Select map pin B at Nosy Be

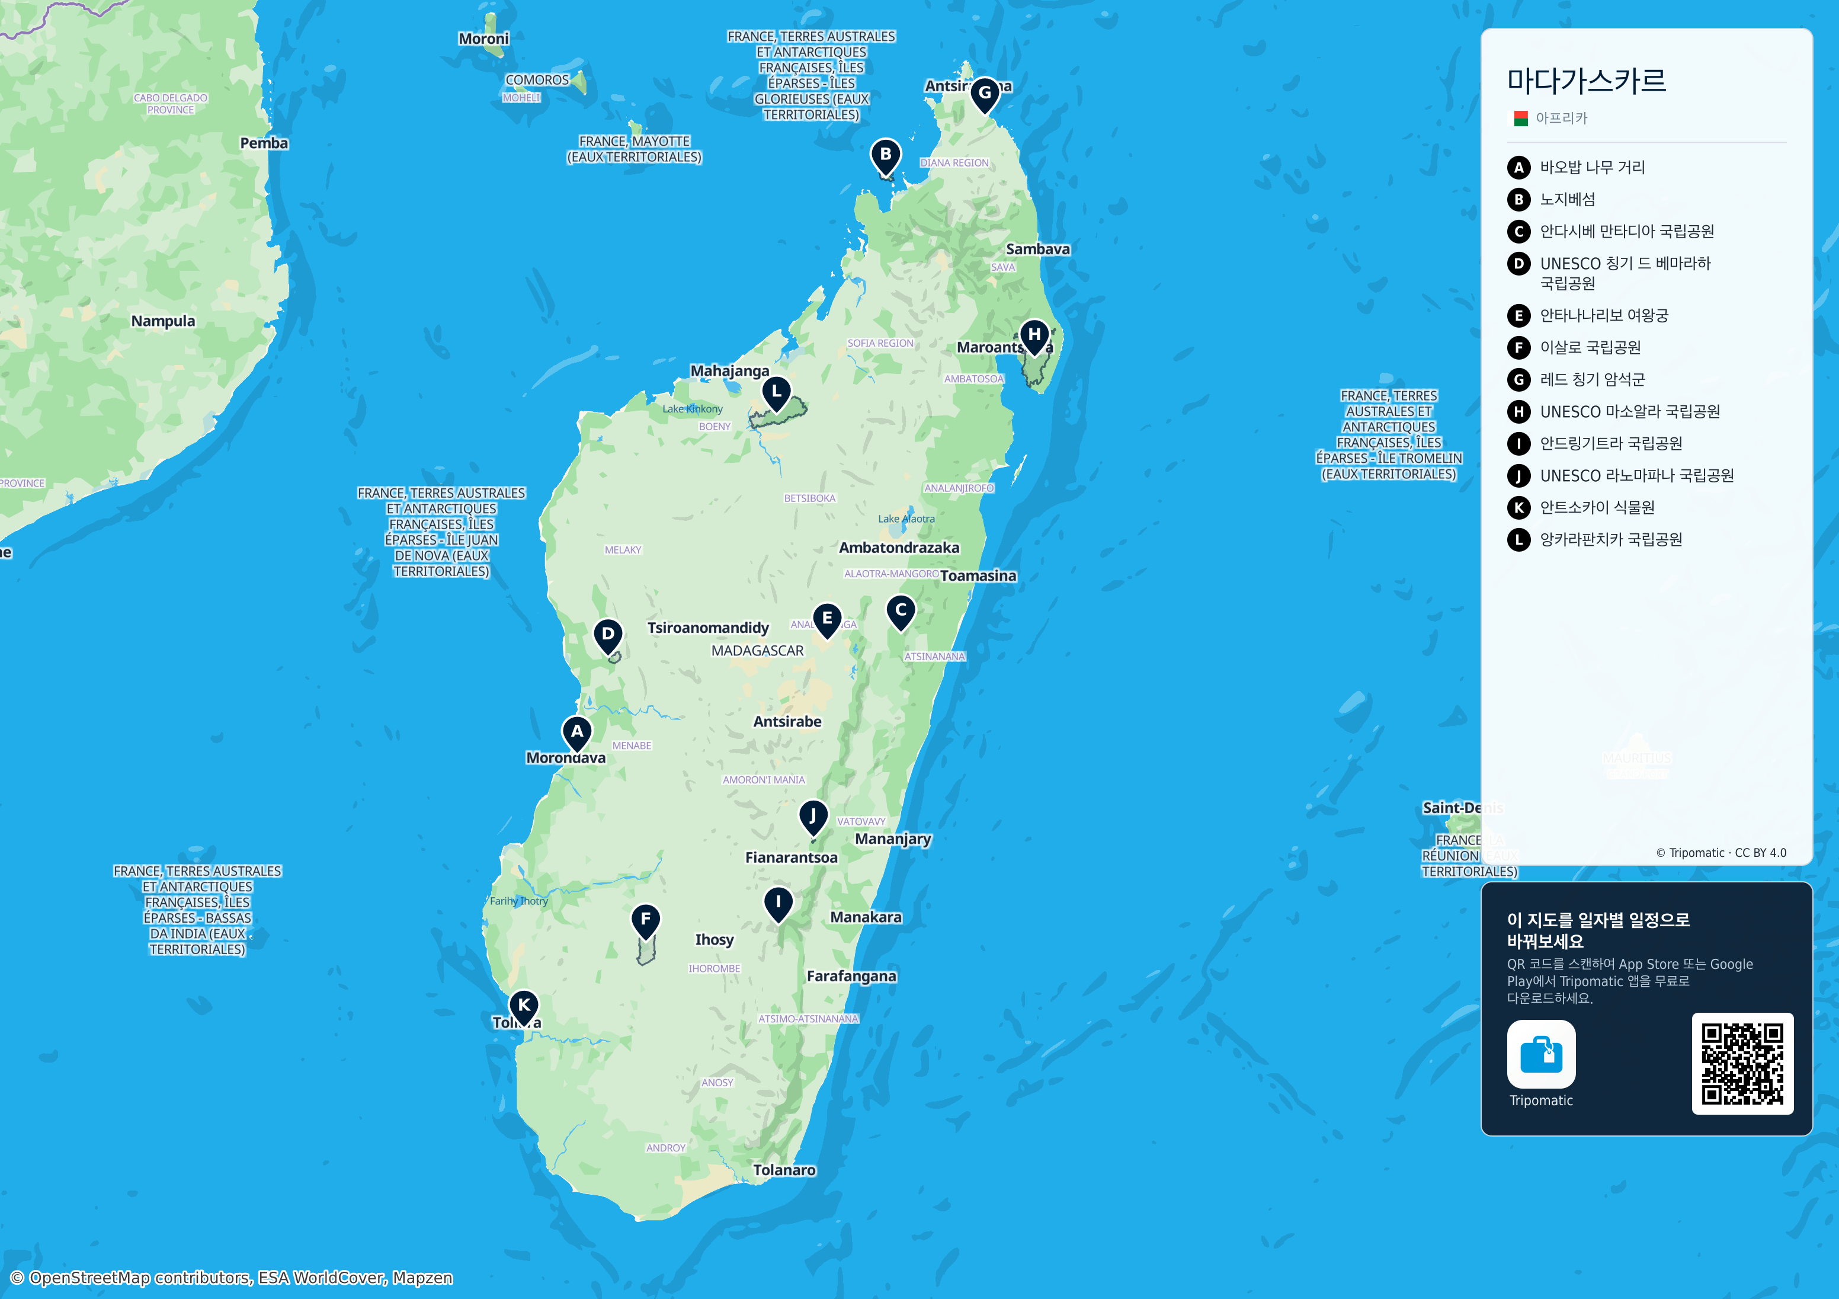click(x=885, y=155)
